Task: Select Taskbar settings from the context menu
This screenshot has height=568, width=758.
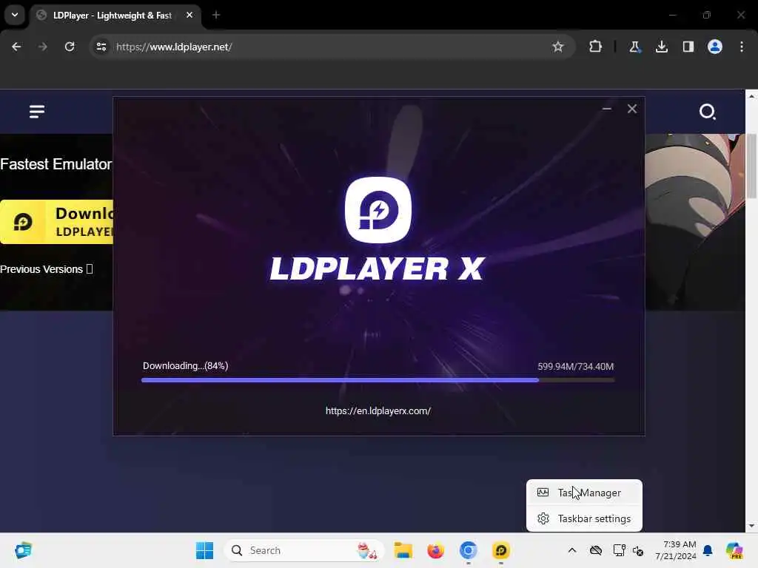Action: click(584, 518)
